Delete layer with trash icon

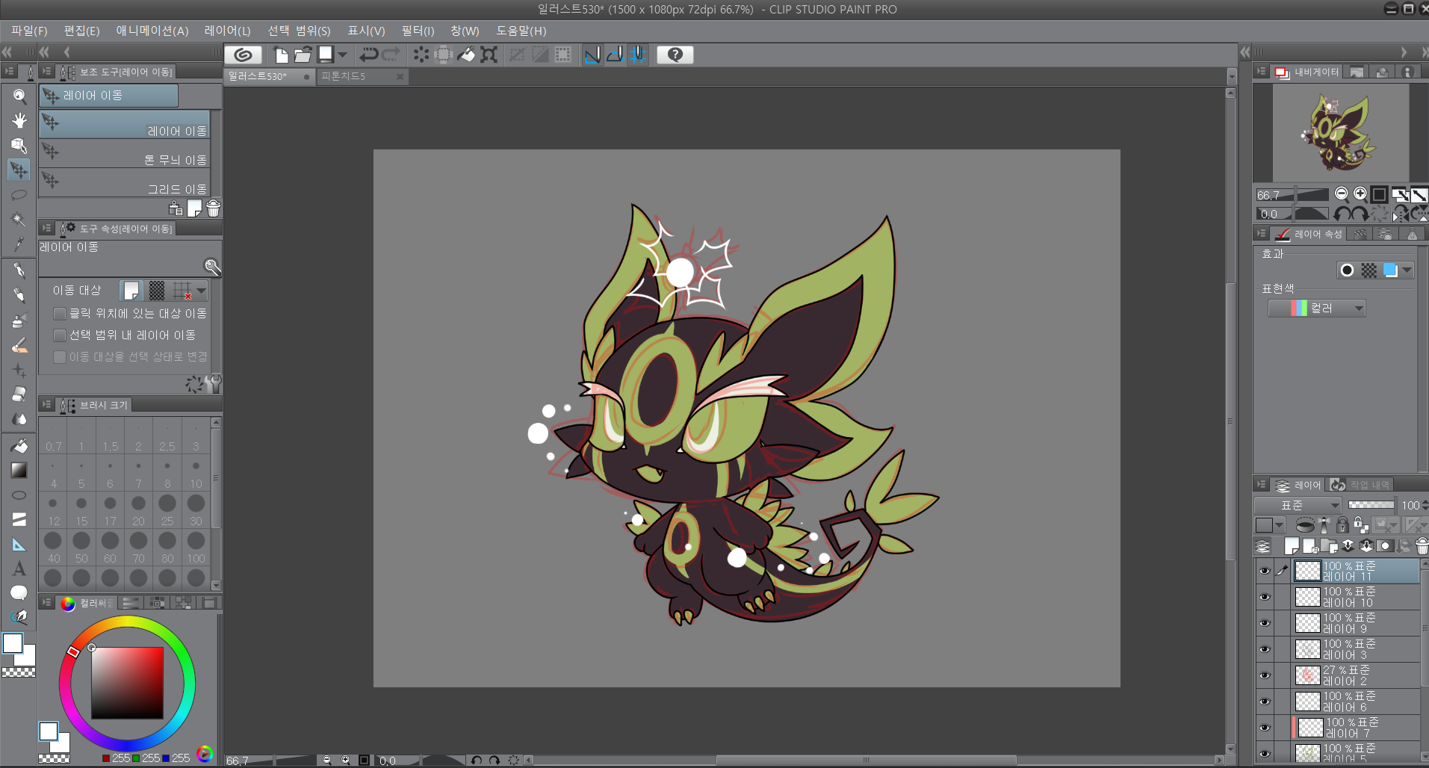pos(1422,546)
